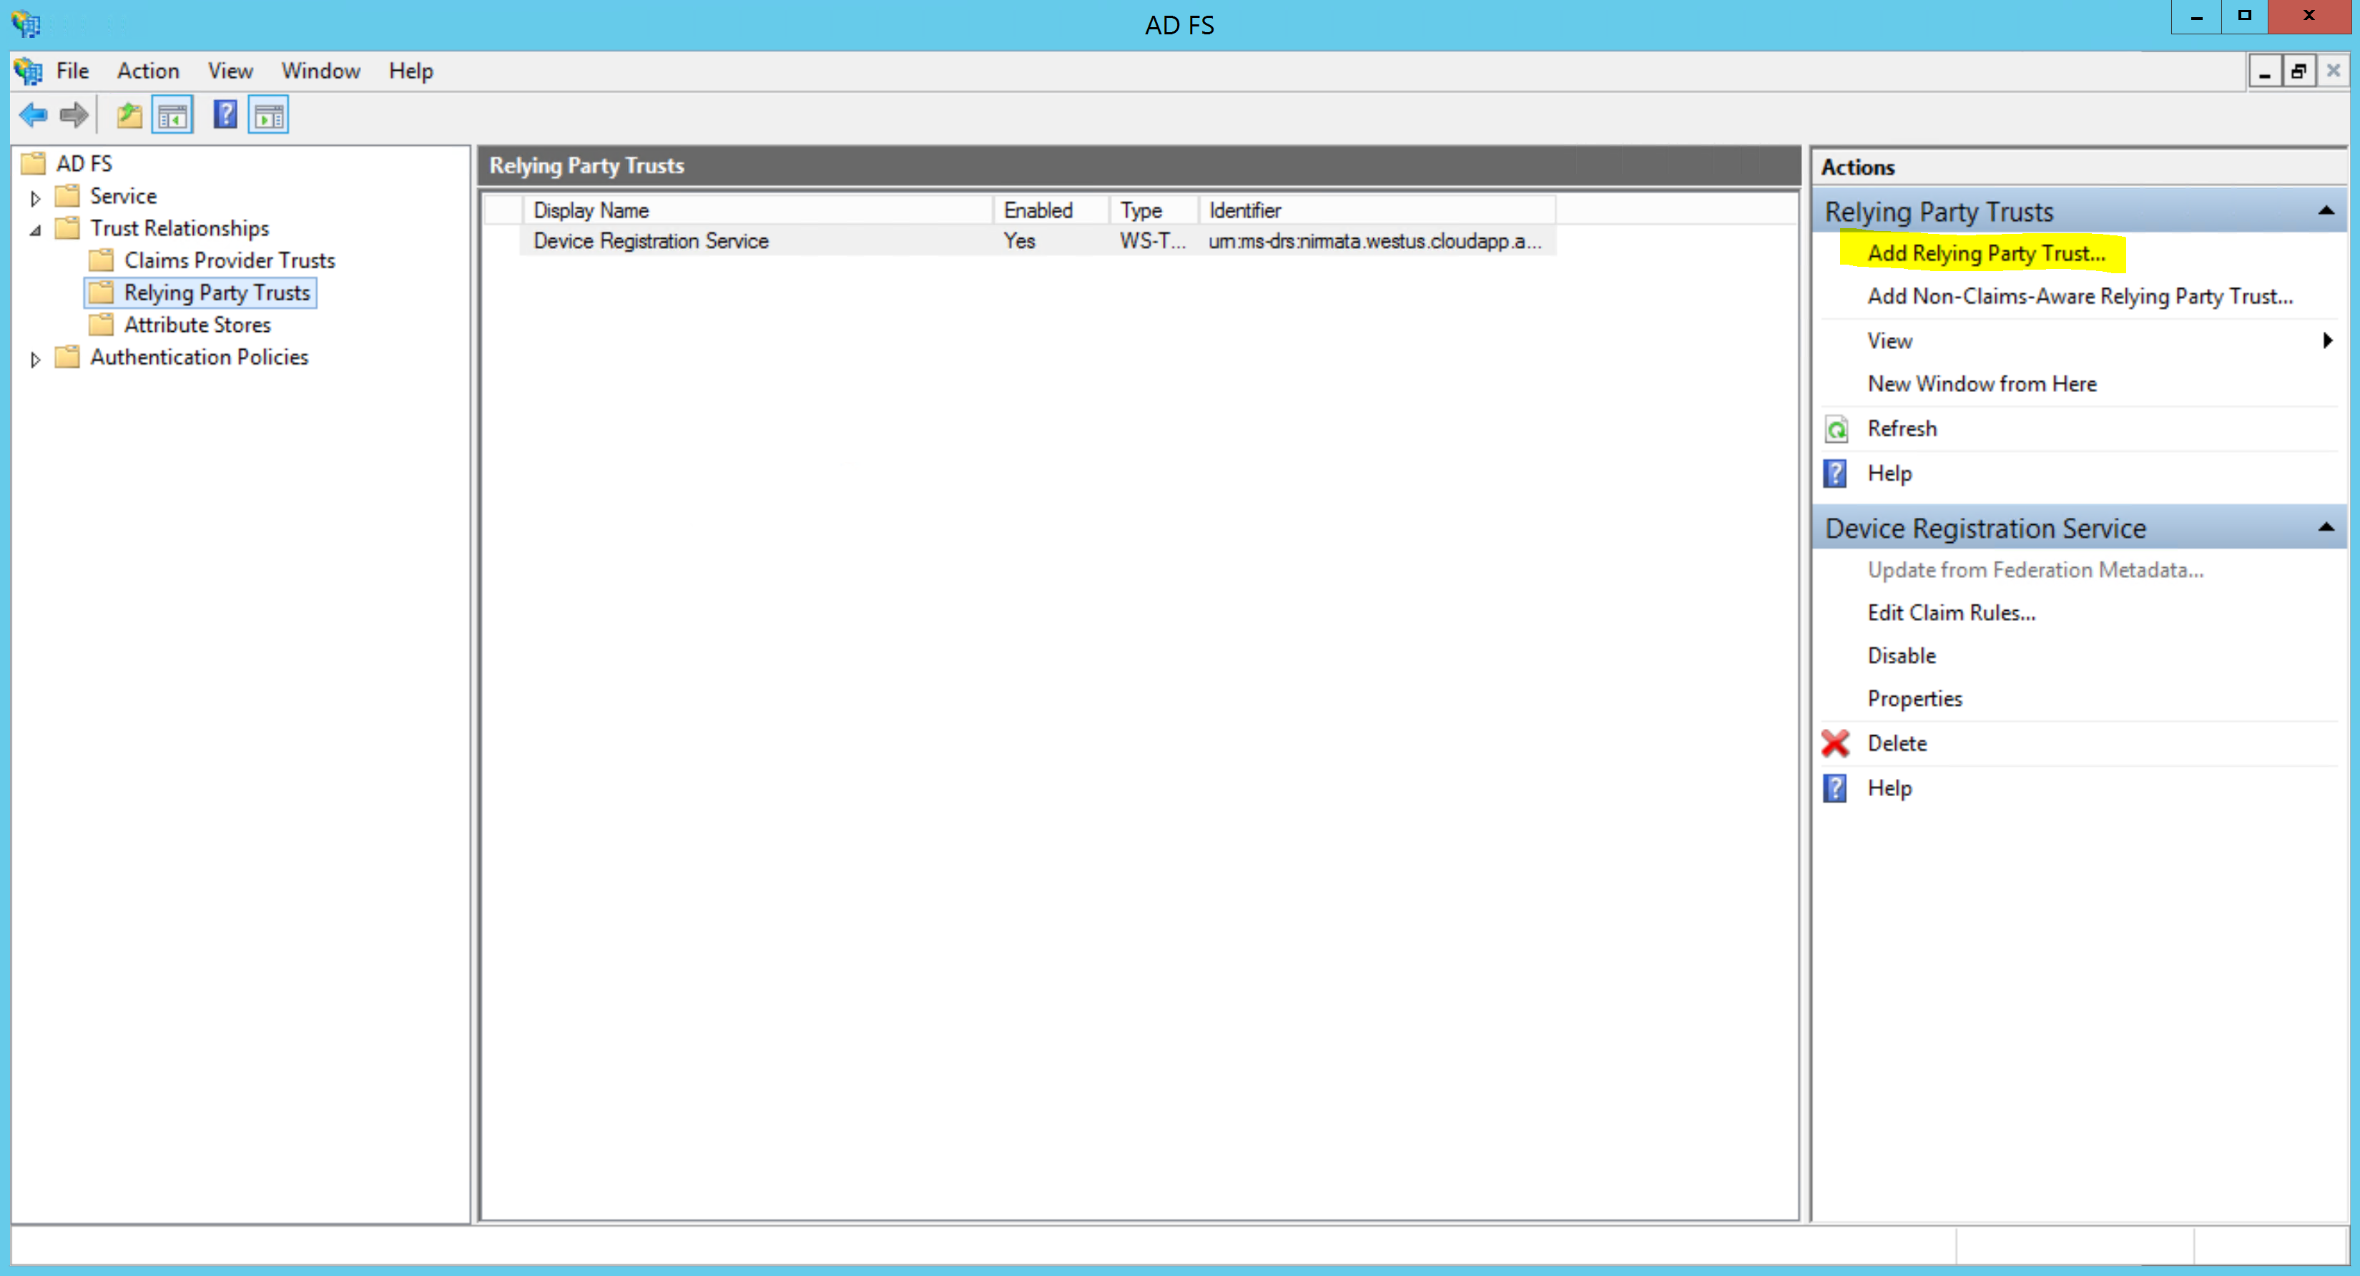Click Add Relying Party Trust link
2360x1276 pixels.
(1986, 252)
